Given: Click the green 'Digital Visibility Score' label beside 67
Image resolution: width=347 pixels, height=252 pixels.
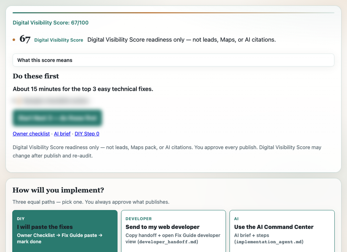Looking at the screenshot, I should coord(59,40).
